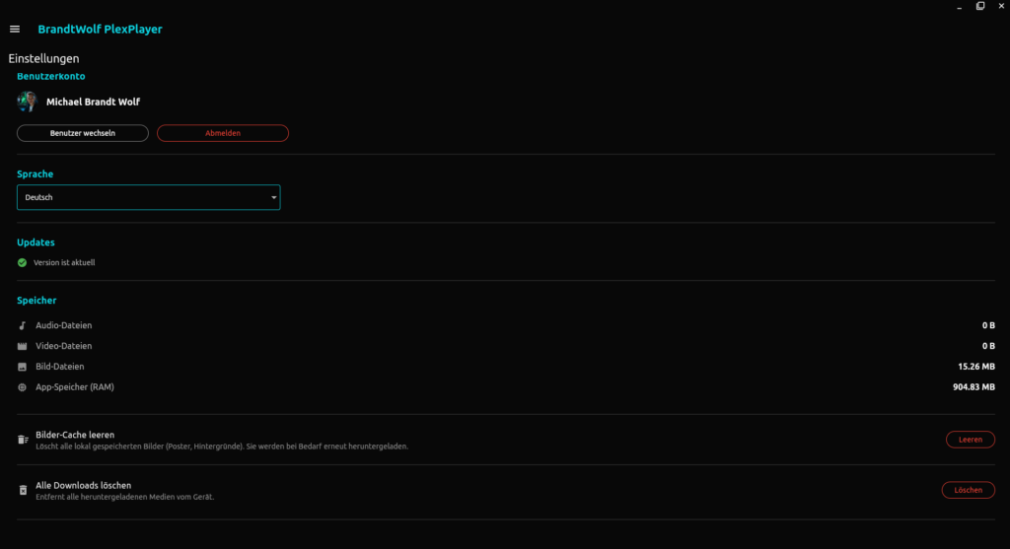
Task: Delete all downloads with Löschen button
Action: click(x=968, y=490)
